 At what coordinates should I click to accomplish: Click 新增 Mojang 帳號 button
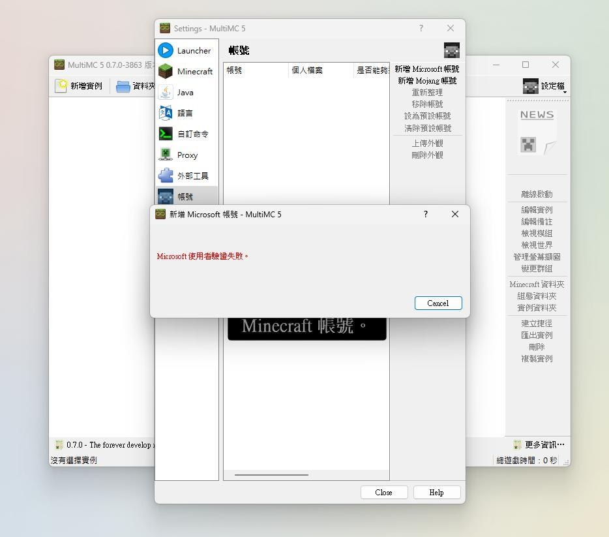tap(427, 81)
